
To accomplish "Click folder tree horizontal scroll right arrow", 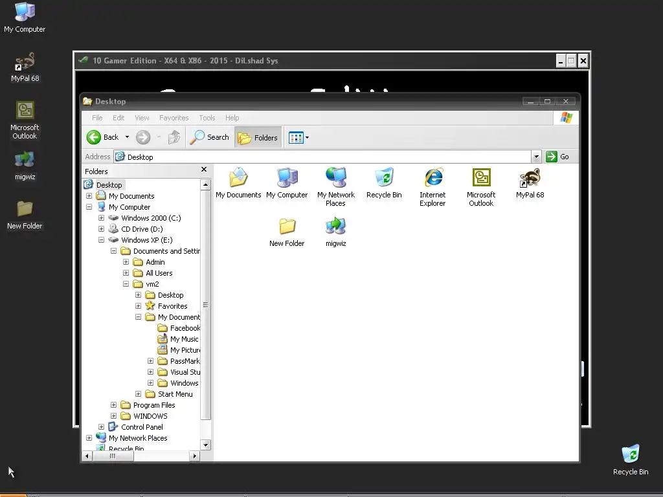I will tap(194, 456).
